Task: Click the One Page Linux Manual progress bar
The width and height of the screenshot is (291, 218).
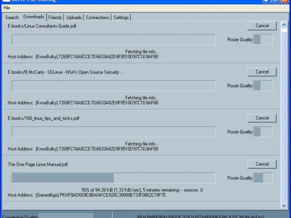Action: point(113,178)
